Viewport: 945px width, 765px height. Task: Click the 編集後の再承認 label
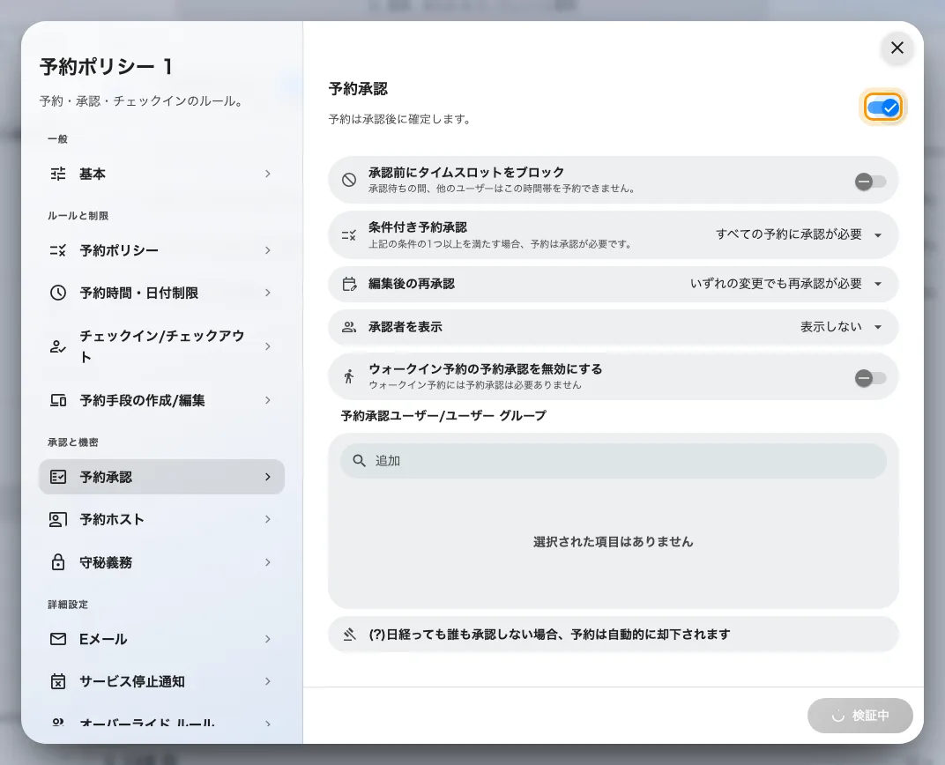412,284
